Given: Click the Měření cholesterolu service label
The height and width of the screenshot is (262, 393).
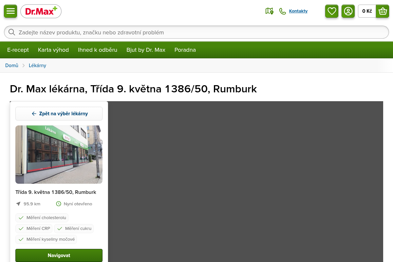Looking at the screenshot, I should tap(46, 218).
